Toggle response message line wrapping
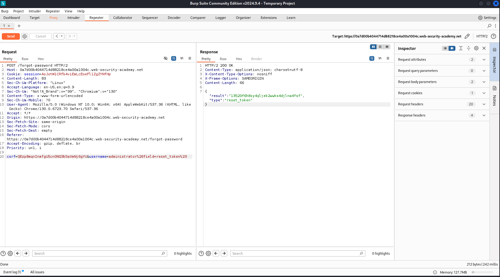Viewport: 500px width, 277px height. 372,58
